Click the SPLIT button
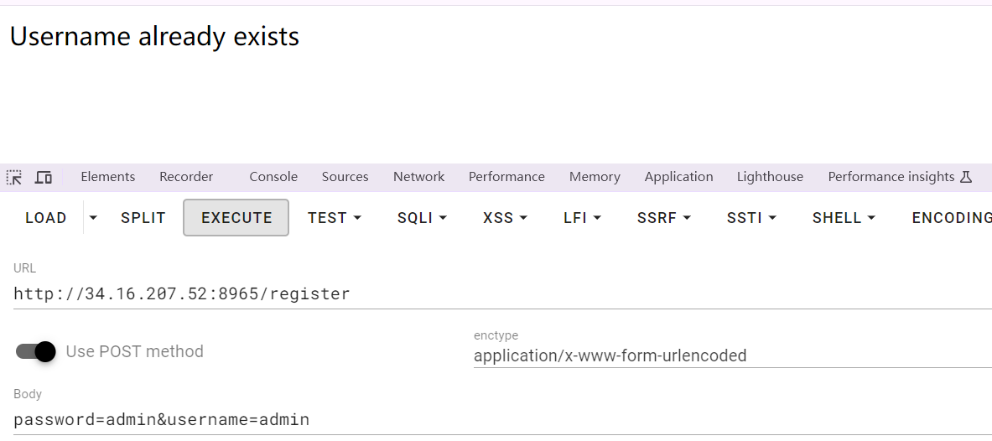Screen dimensions: 992x441 [x=143, y=218]
